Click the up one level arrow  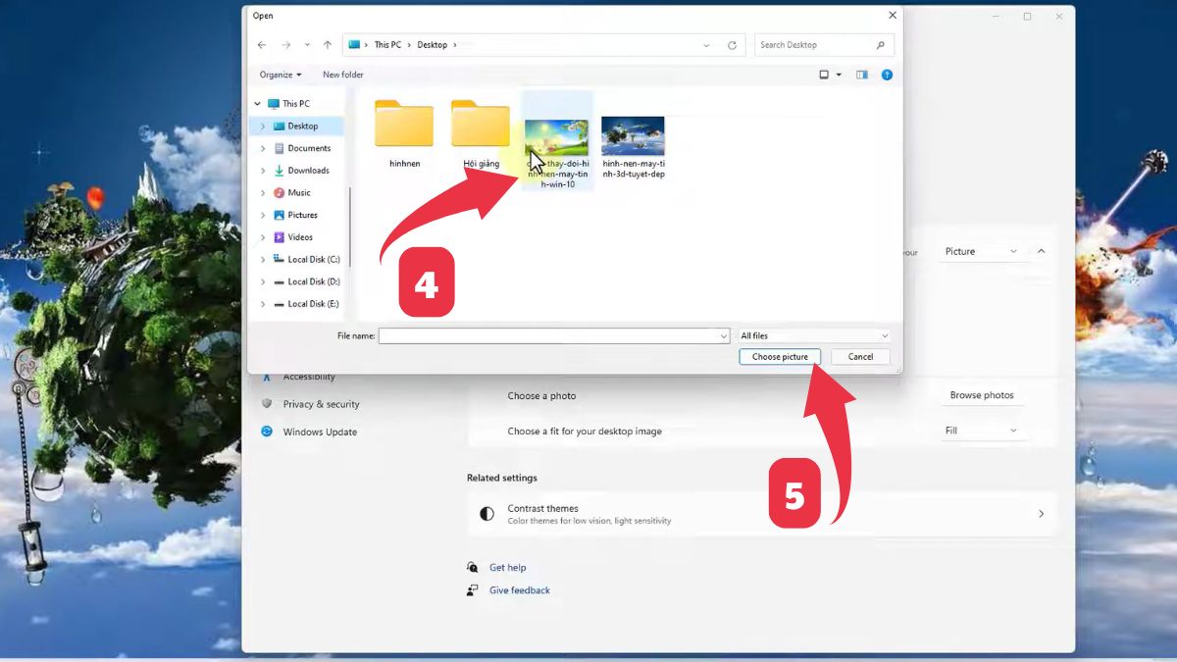[x=326, y=44]
